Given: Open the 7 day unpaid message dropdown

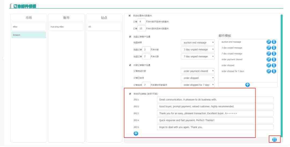Looking at the screenshot, I should (198, 56).
